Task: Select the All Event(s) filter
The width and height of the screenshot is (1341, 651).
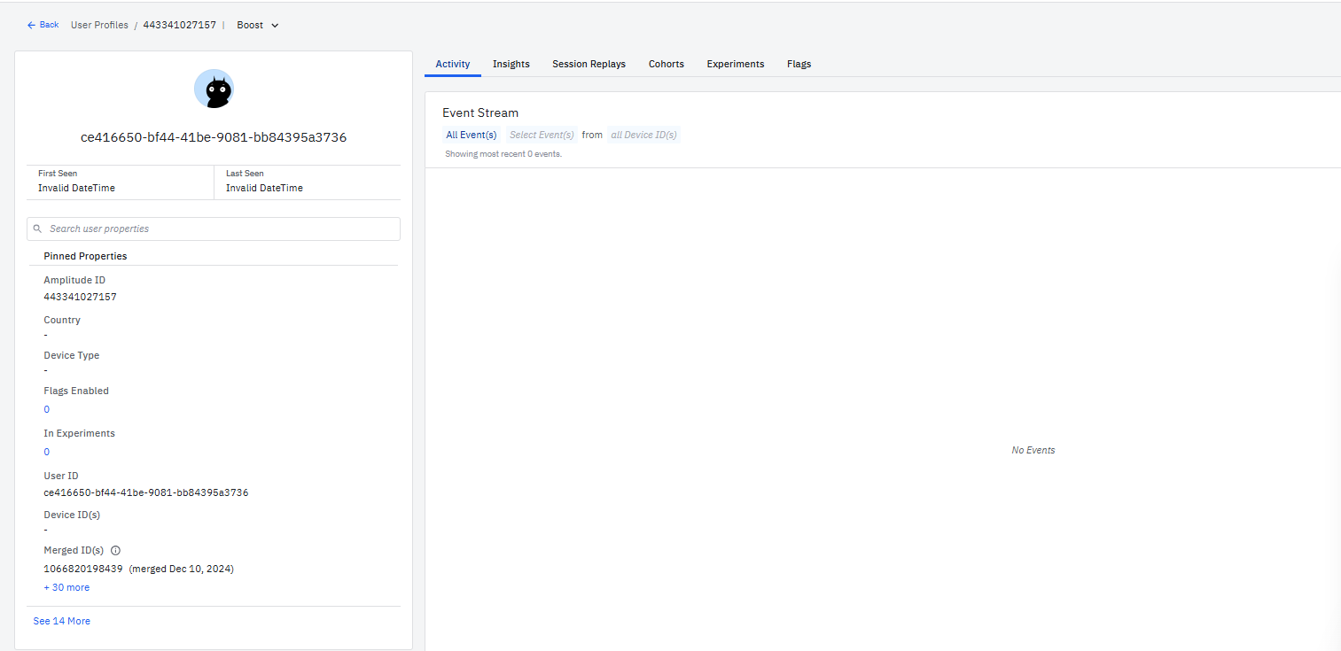Action: pos(472,135)
